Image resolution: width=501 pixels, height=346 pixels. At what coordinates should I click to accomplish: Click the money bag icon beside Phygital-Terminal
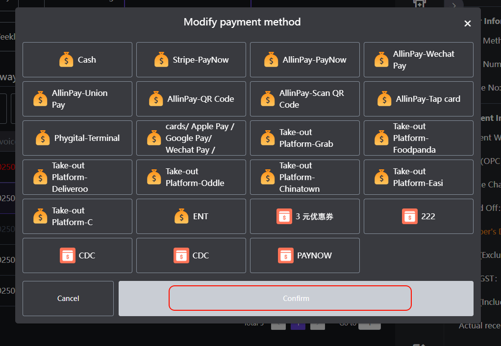pos(43,138)
